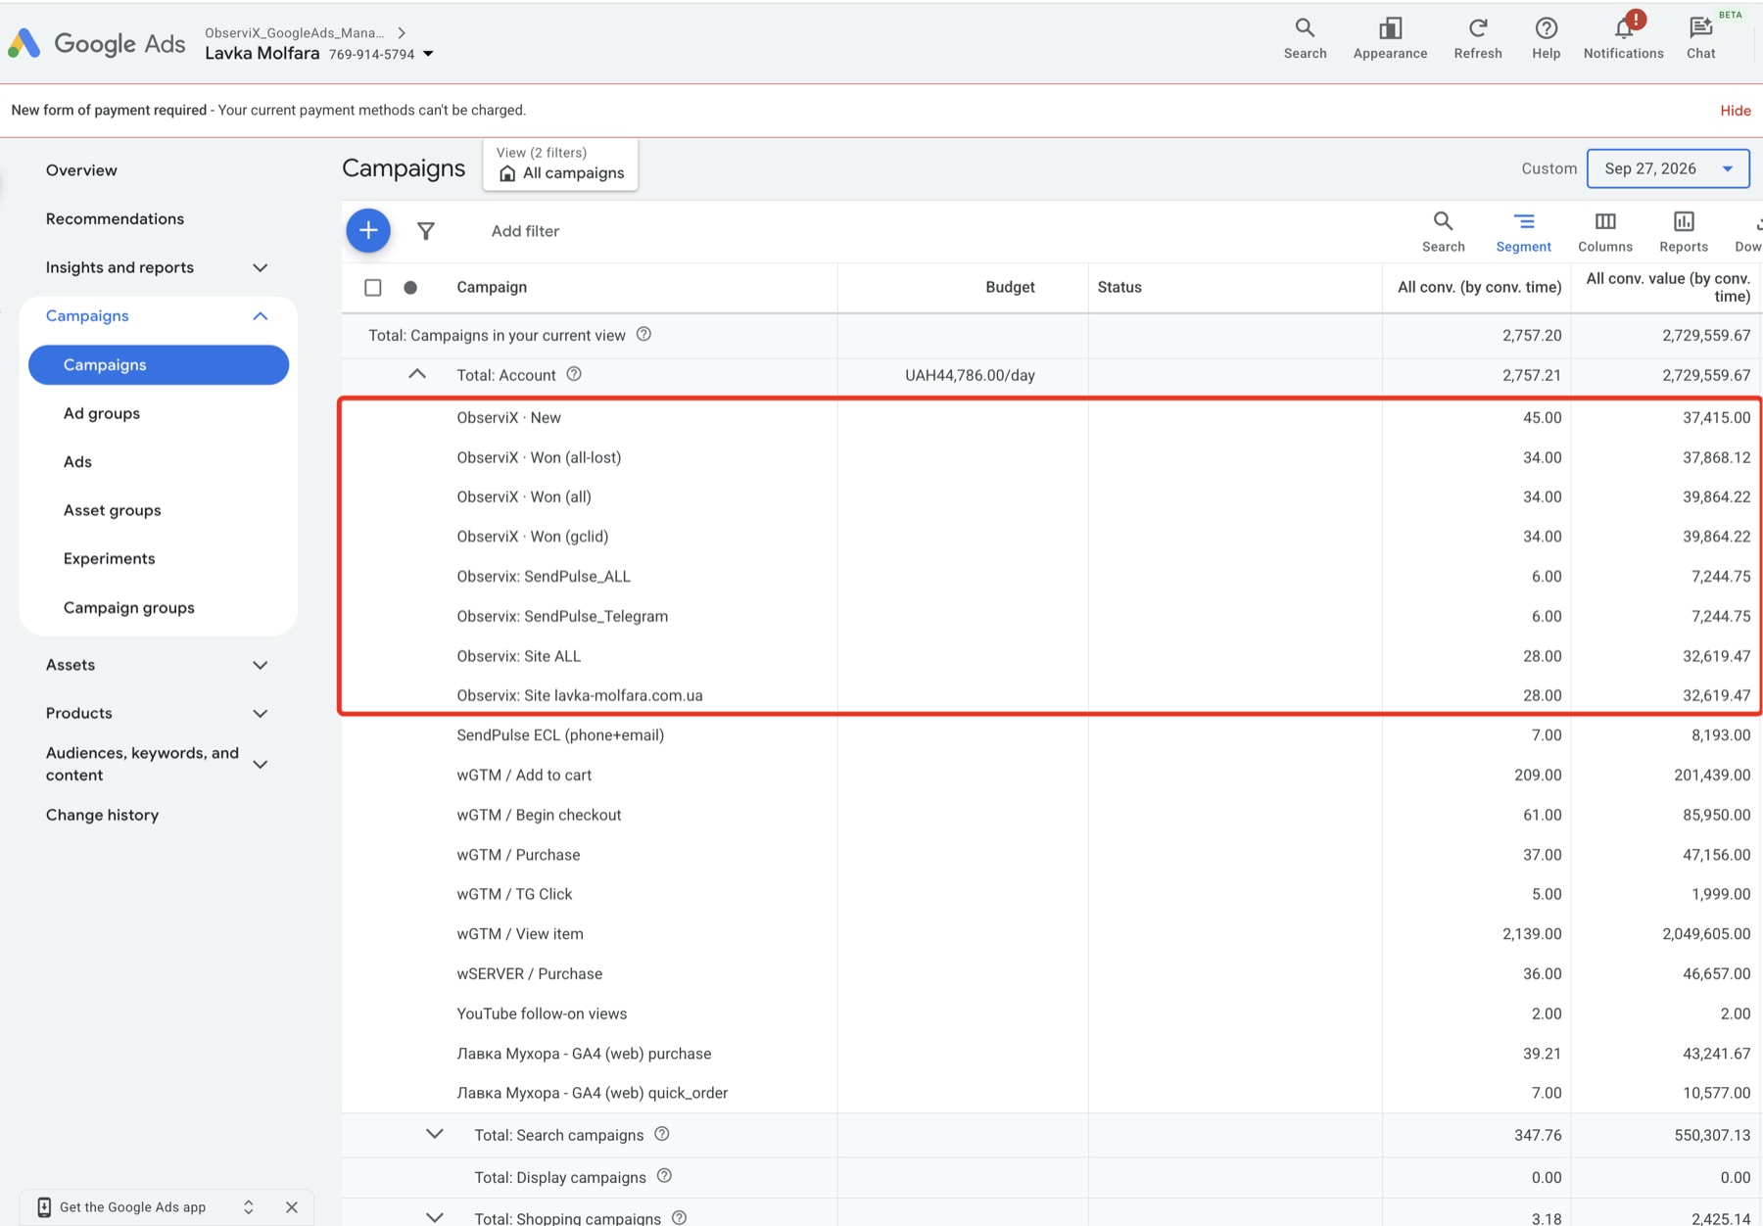The image size is (1763, 1226).
Task: Click the table Search magnifier icon
Action: pos(1443,232)
